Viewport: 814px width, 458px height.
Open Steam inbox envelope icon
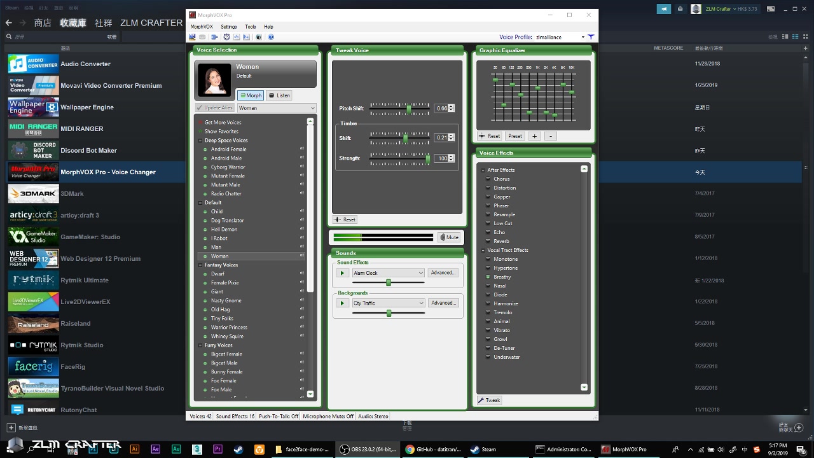680,9
